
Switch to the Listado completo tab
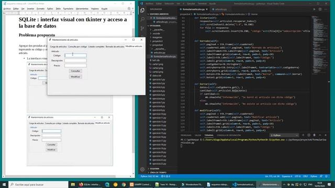(x=96, y=46)
